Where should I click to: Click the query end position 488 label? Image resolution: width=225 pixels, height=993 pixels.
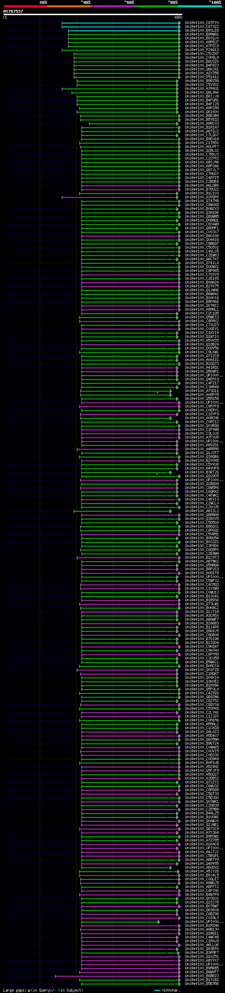point(177,17)
